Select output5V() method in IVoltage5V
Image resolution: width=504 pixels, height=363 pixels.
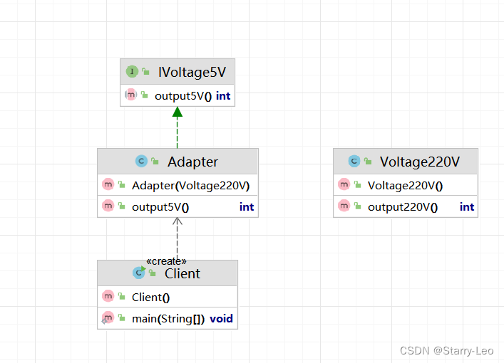click(x=178, y=95)
